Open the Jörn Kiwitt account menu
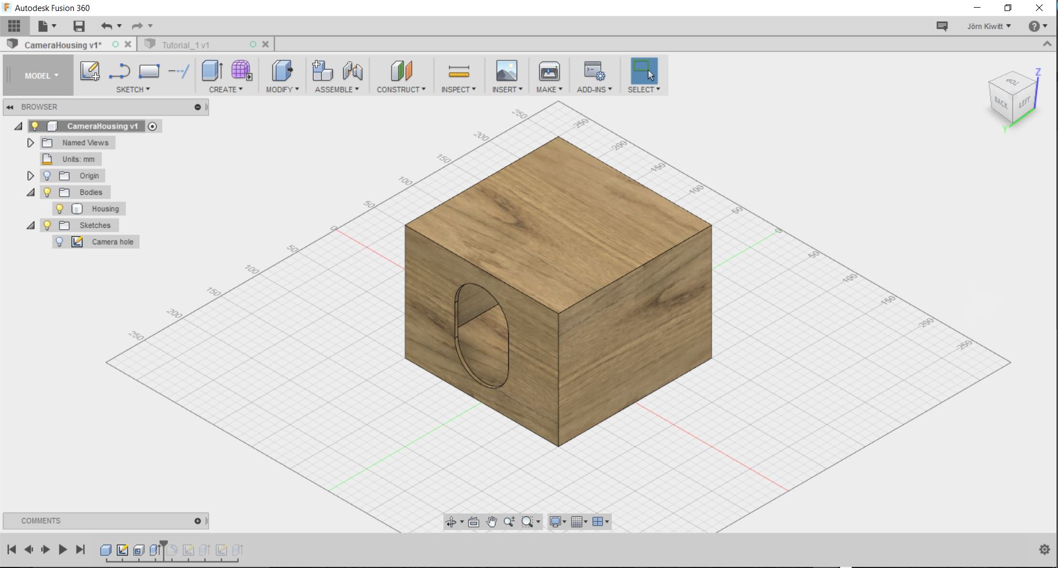1058x568 pixels. (989, 26)
